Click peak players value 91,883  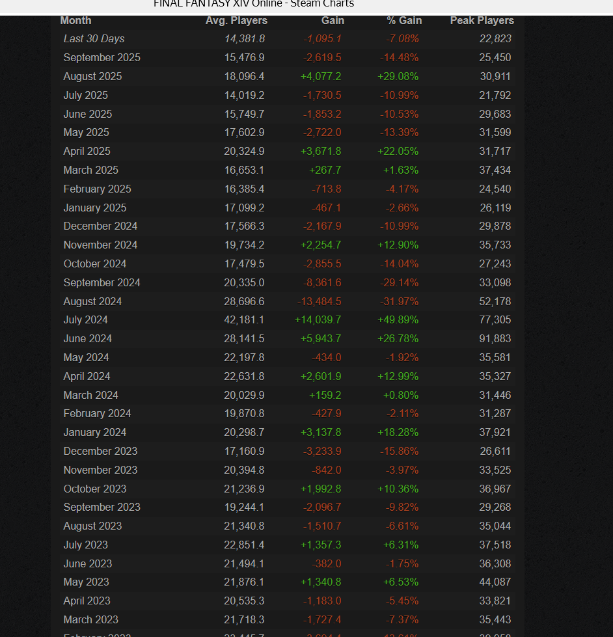click(495, 339)
